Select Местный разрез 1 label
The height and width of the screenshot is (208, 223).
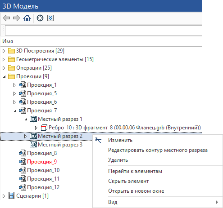pyautogui.click(x=60, y=119)
